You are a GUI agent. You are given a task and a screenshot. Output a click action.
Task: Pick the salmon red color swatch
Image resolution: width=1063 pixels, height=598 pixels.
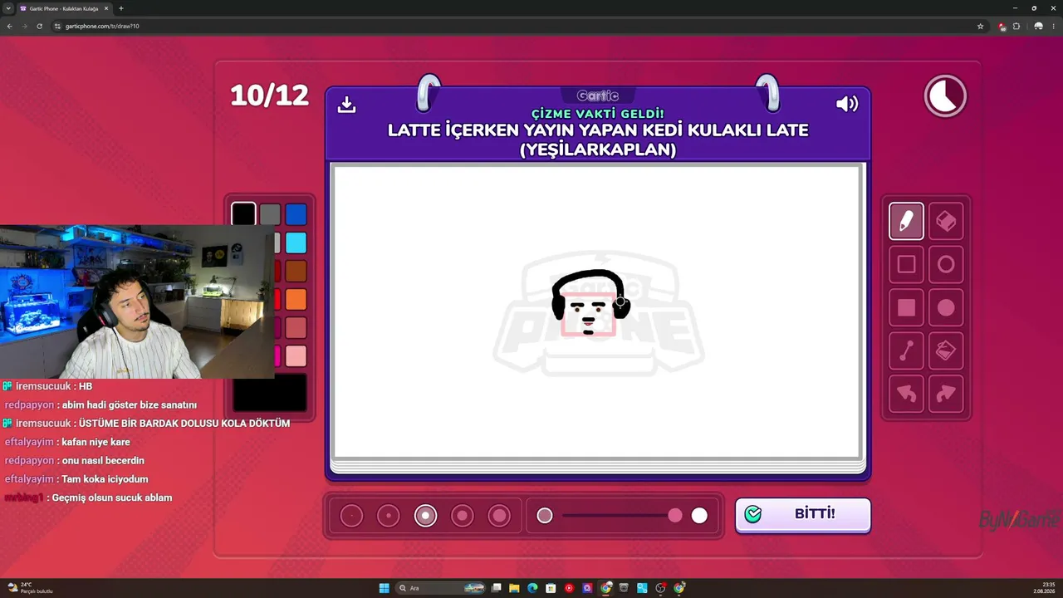click(x=296, y=327)
